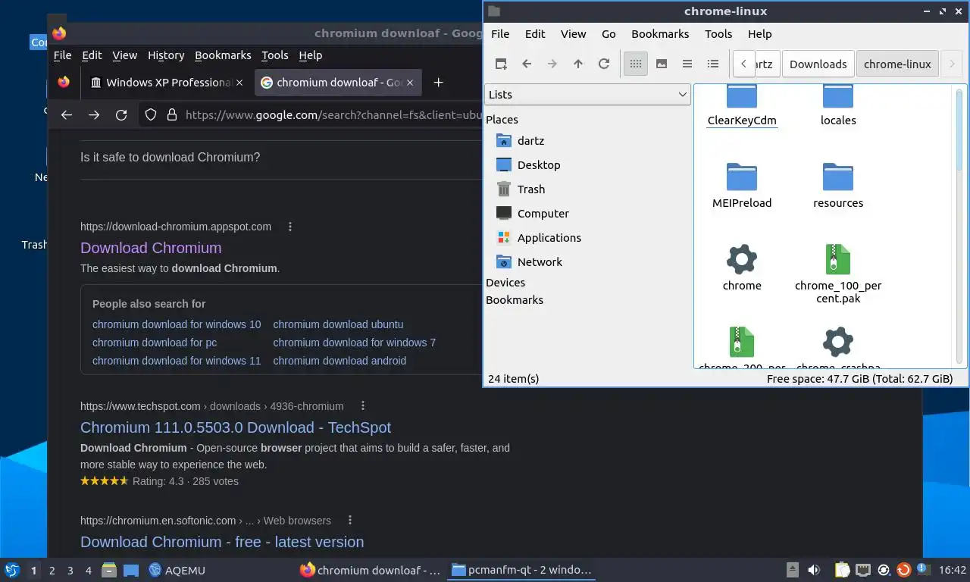This screenshot has width=970, height=582.
Task: Select the chrome-linux path bar button
Action: point(897,64)
